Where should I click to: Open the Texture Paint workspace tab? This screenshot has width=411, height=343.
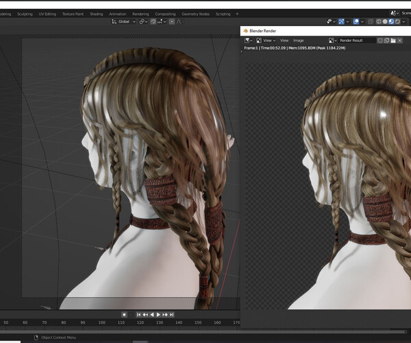pos(73,14)
